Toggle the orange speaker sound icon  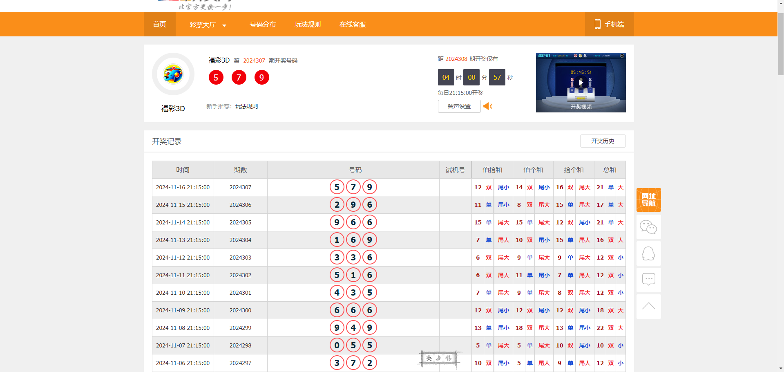488,106
